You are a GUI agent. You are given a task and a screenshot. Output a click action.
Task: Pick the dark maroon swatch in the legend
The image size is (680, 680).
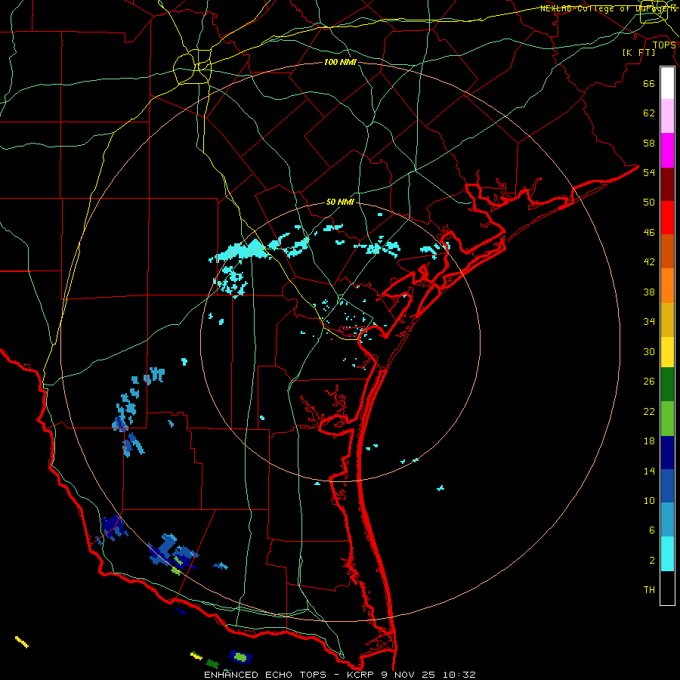tap(667, 184)
